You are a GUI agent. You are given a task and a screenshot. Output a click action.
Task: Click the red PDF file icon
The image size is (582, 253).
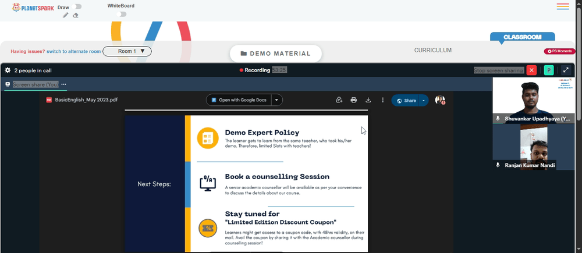coord(49,100)
